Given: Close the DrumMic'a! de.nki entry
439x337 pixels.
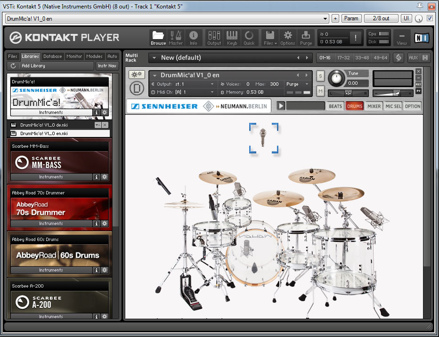Looking at the screenshot, I should coord(105,125).
